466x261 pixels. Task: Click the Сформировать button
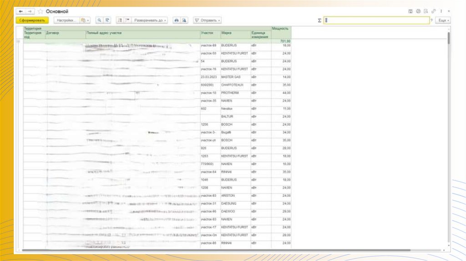(x=32, y=20)
